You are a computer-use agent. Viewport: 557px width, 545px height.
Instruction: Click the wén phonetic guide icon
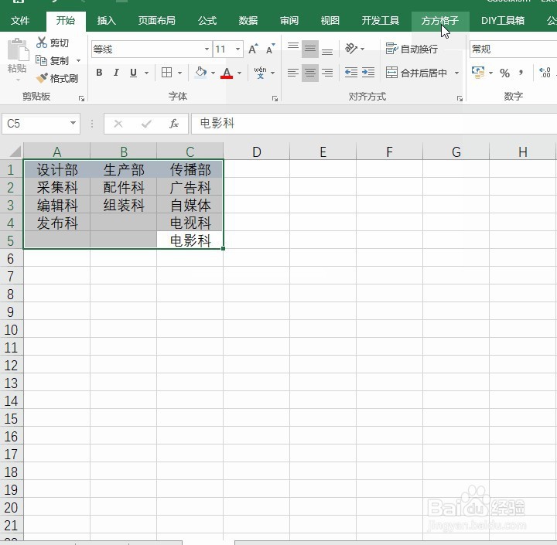[x=261, y=73]
